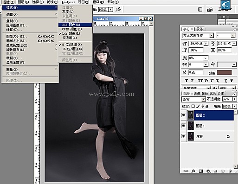Click the text color swatch 颜色

click(225, 72)
